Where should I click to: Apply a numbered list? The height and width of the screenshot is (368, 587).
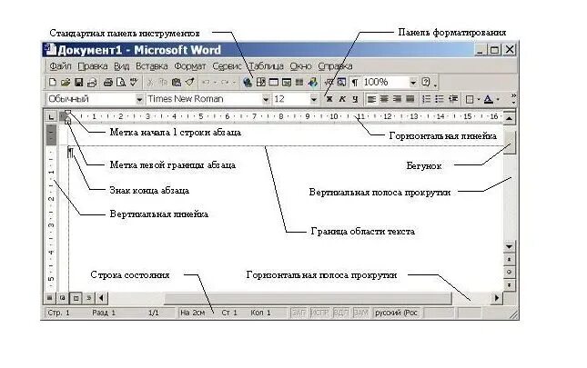[427, 99]
